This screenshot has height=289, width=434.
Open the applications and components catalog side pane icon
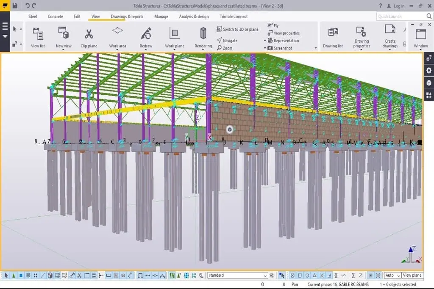pyautogui.click(x=429, y=95)
